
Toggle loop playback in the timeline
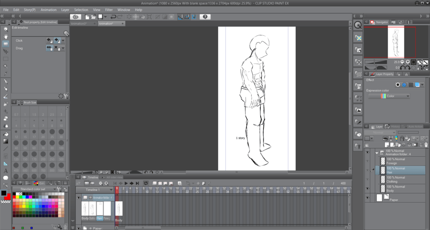(x=146, y=183)
